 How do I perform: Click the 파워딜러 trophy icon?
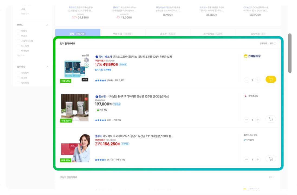[245, 140]
